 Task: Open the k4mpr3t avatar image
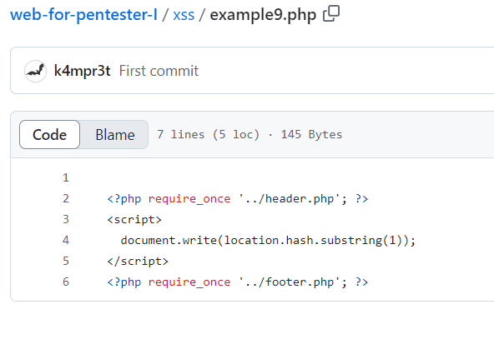tap(36, 71)
